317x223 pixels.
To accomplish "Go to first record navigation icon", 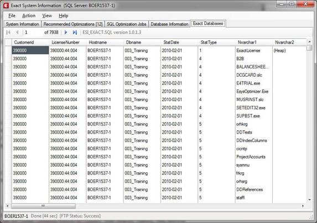I will click(8, 32).
